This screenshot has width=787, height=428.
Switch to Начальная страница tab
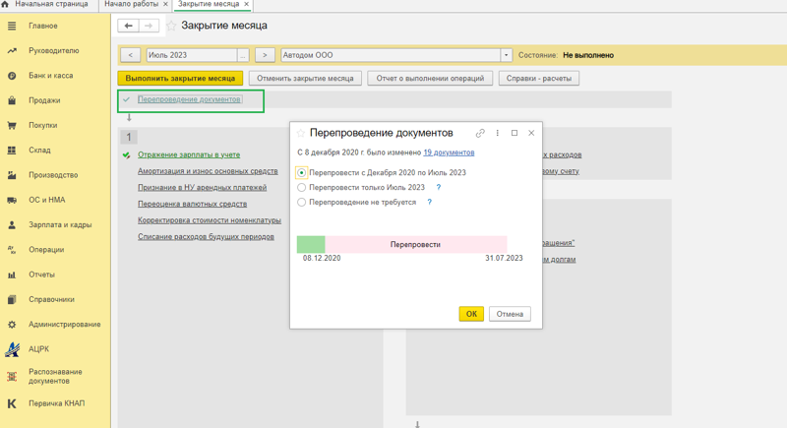(x=51, y=4)
